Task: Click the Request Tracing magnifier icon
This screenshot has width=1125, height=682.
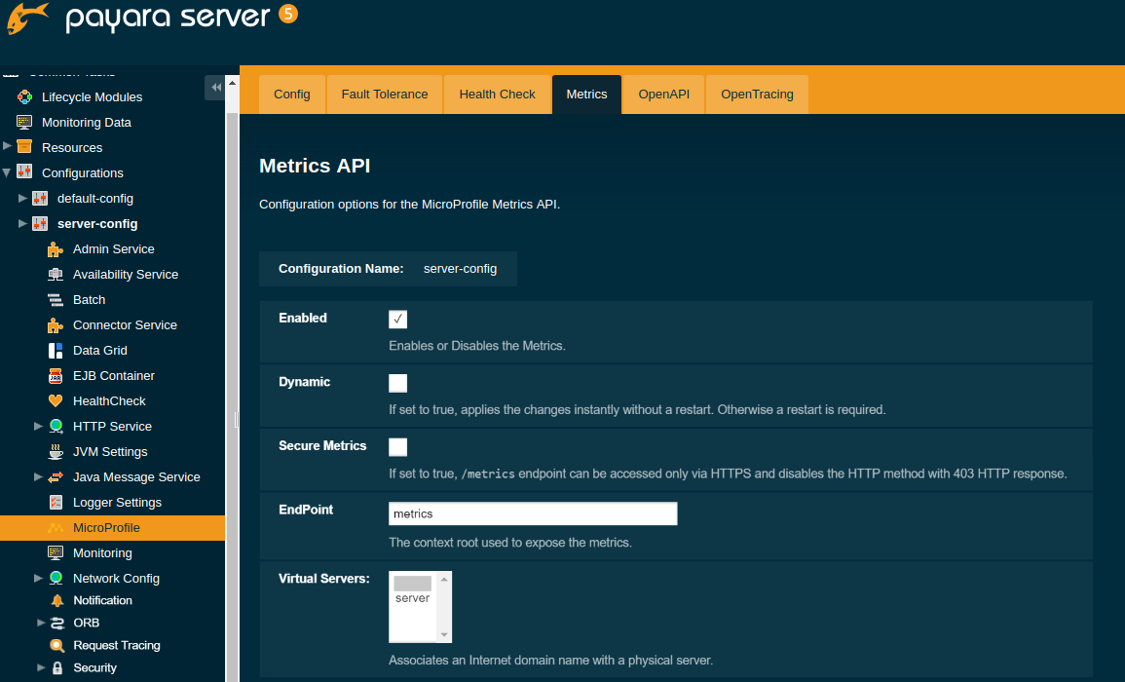Action: click(x=57, y=645)
